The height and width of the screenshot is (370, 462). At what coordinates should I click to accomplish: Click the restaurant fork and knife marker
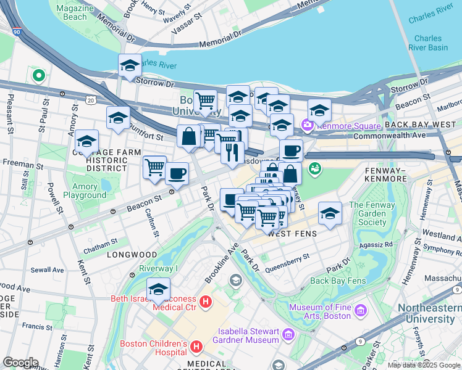point(232,155)
